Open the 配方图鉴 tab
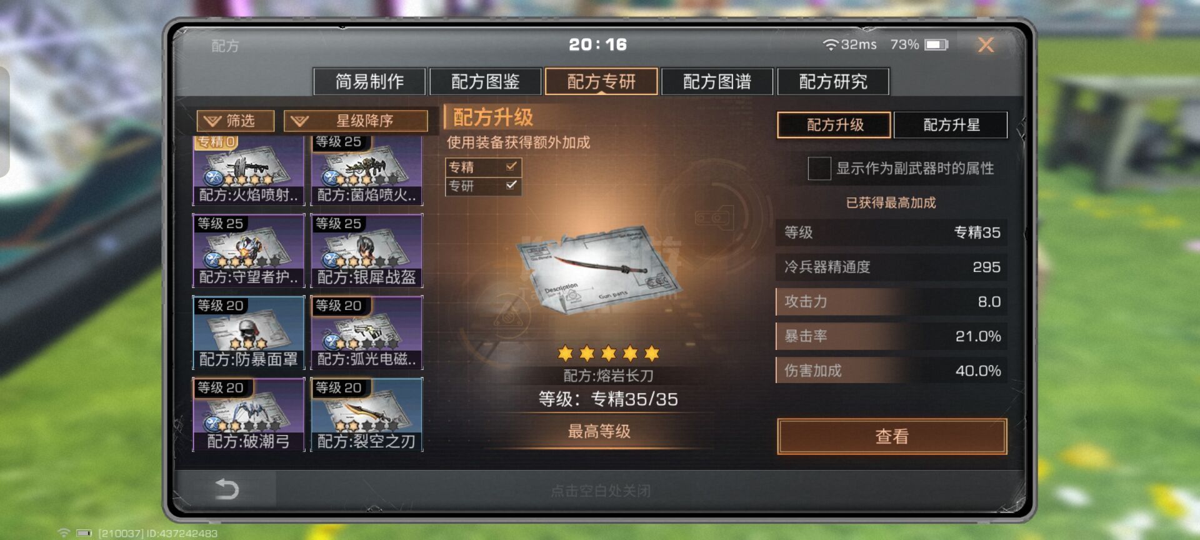This screenshot has height=540, width=1200. click(486, 81)
